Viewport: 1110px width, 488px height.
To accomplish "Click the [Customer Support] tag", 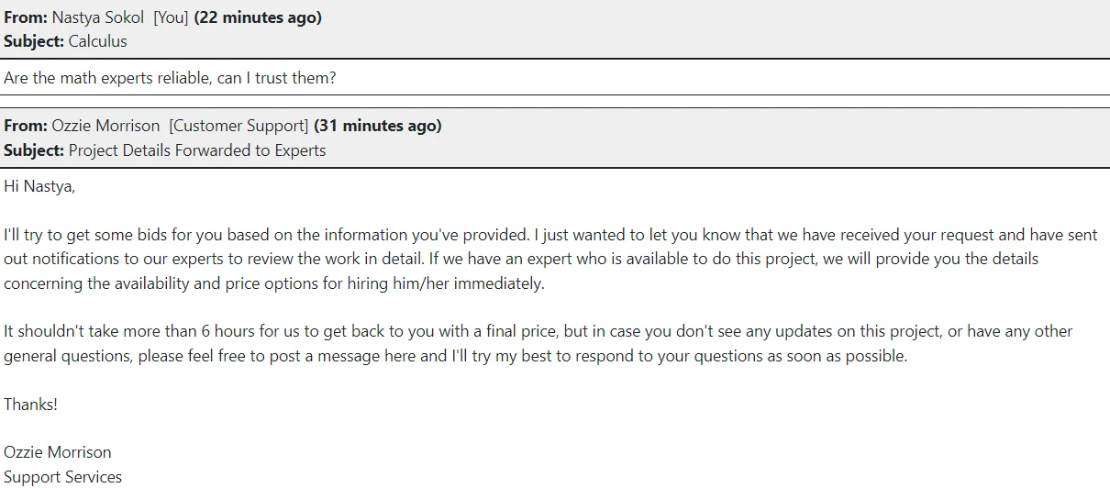I will coord(239,126).
